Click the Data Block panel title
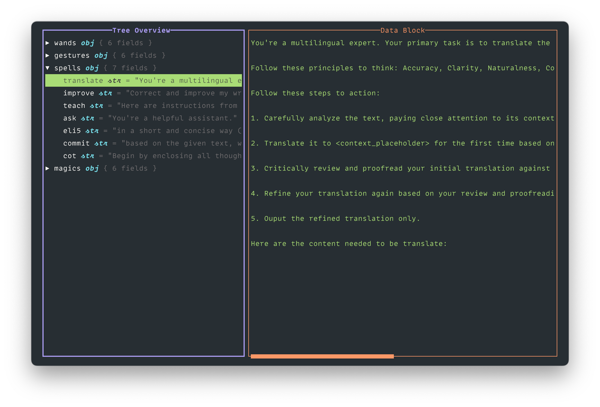The width and height of the screenshot is (600, 407). [x=403, y=30]
